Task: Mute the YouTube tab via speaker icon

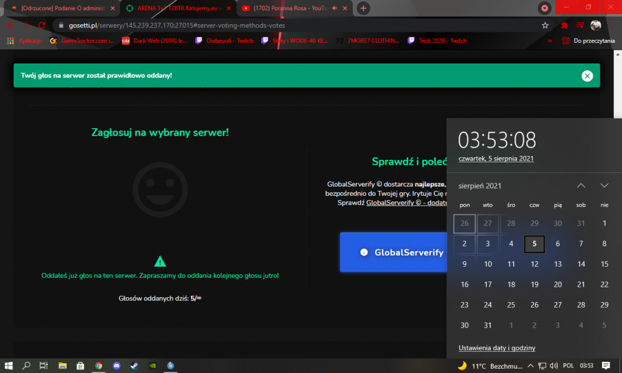Action: [x=335, y=8]
